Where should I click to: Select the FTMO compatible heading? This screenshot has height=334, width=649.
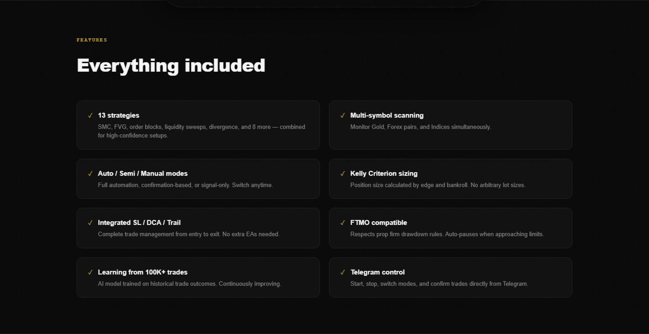click(378, 223)
